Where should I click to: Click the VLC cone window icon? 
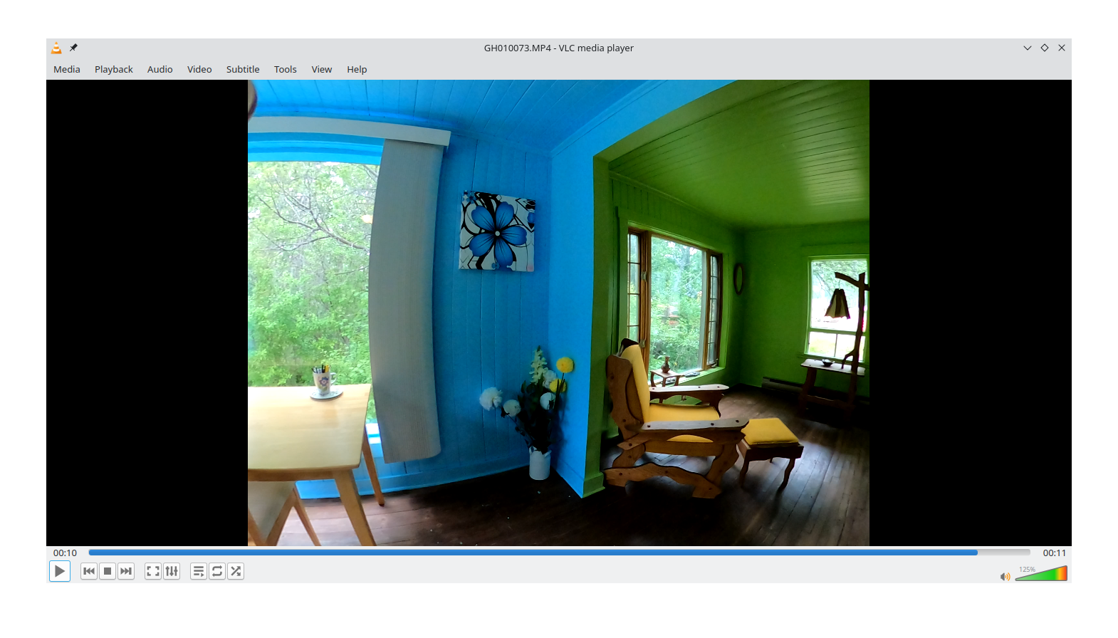click(56, 48)
